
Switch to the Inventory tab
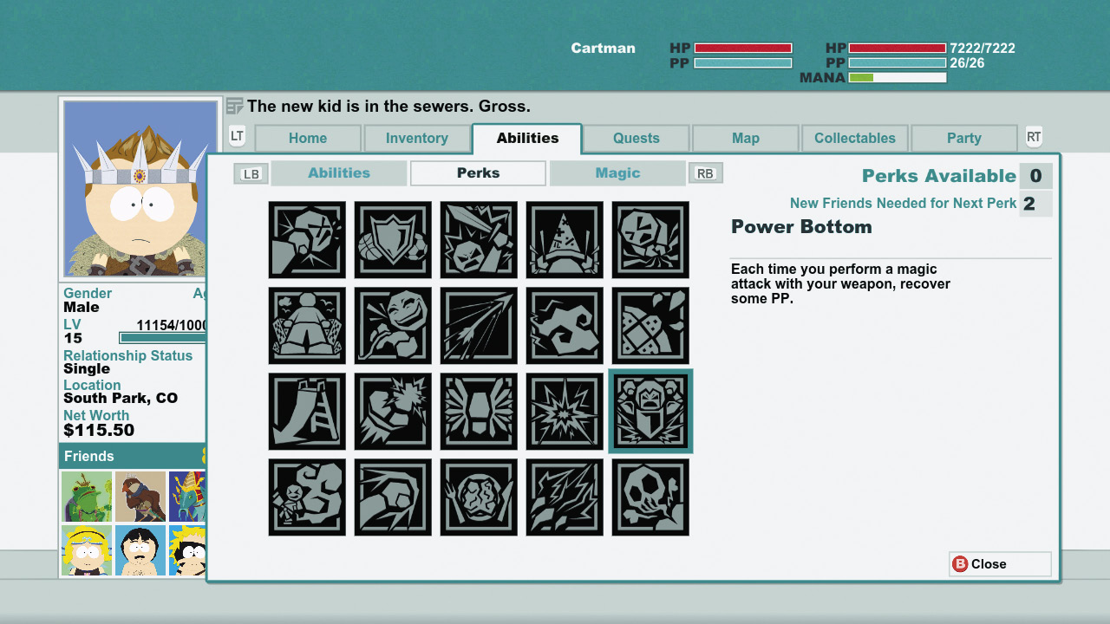click(x=417, y=139)
